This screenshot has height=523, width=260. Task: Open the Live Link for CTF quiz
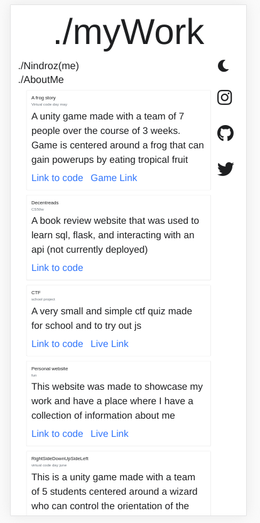(110, 344)
